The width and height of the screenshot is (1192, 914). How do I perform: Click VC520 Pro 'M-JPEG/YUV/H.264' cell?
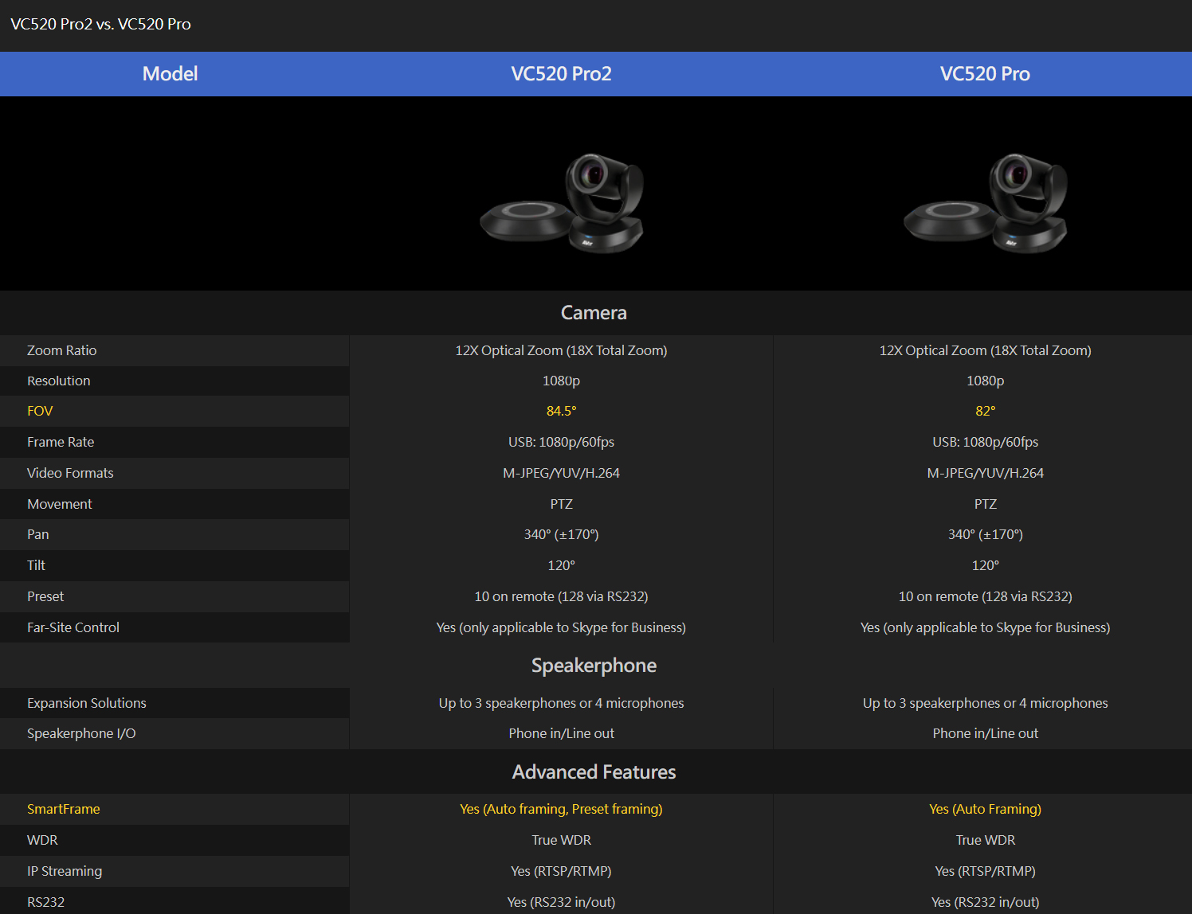click(986, 473)
